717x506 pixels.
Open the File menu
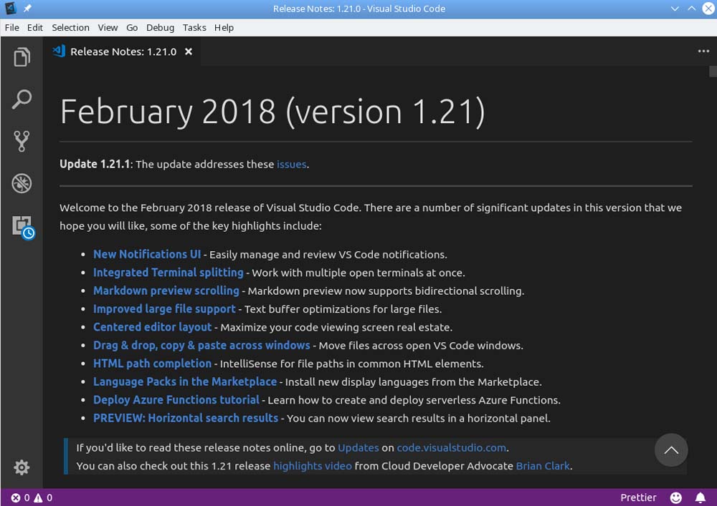(11, 27)
